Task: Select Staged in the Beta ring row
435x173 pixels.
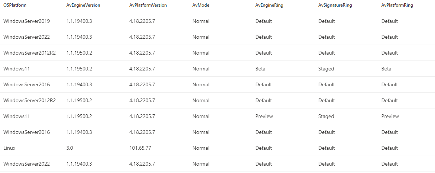Action: click(326, 69)
